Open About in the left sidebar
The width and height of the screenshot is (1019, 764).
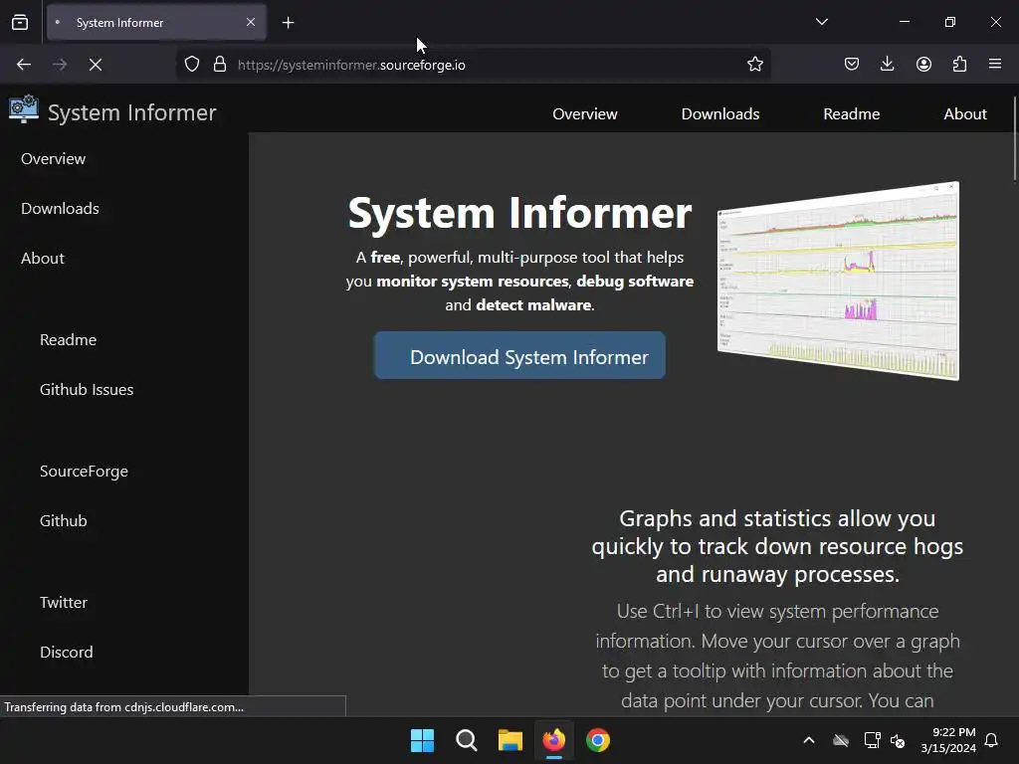click(x=42, y=259)
